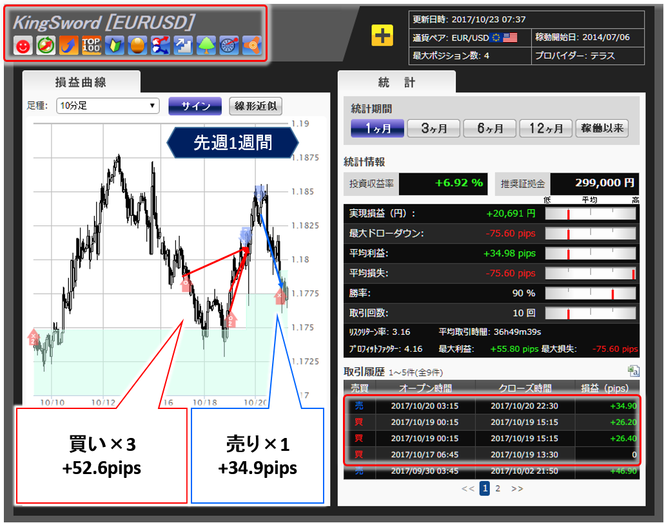The width and height of the screenshot is (664, 523).
Task: Go to previous trade history page arrow
Action: [468, 489]
